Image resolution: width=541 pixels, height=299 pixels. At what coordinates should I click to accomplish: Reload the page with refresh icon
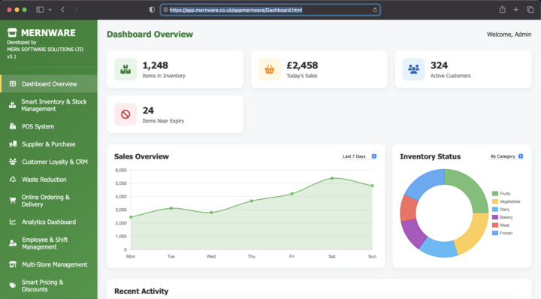(375, 10)
